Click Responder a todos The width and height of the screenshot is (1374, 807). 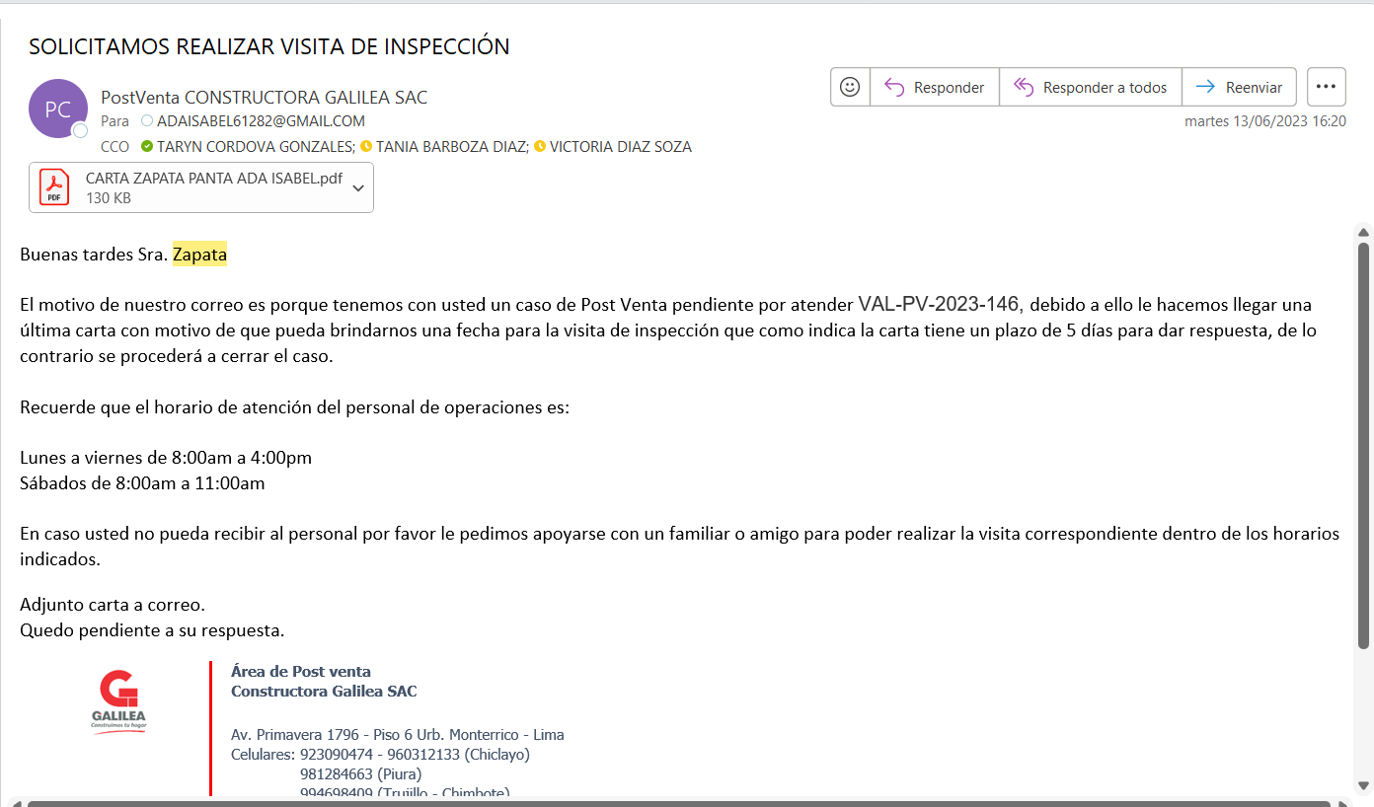pyautogui.click(x=1091, y=87)
